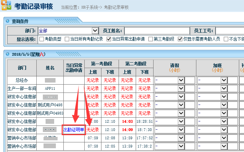Focus the 员工工号 input box

click(x=229, y=31)
